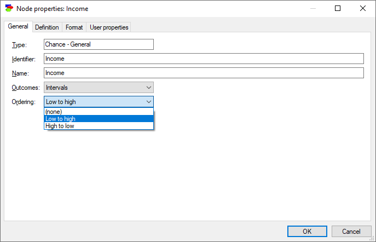
Task: Click the Identifier input field
Action: 204,59
